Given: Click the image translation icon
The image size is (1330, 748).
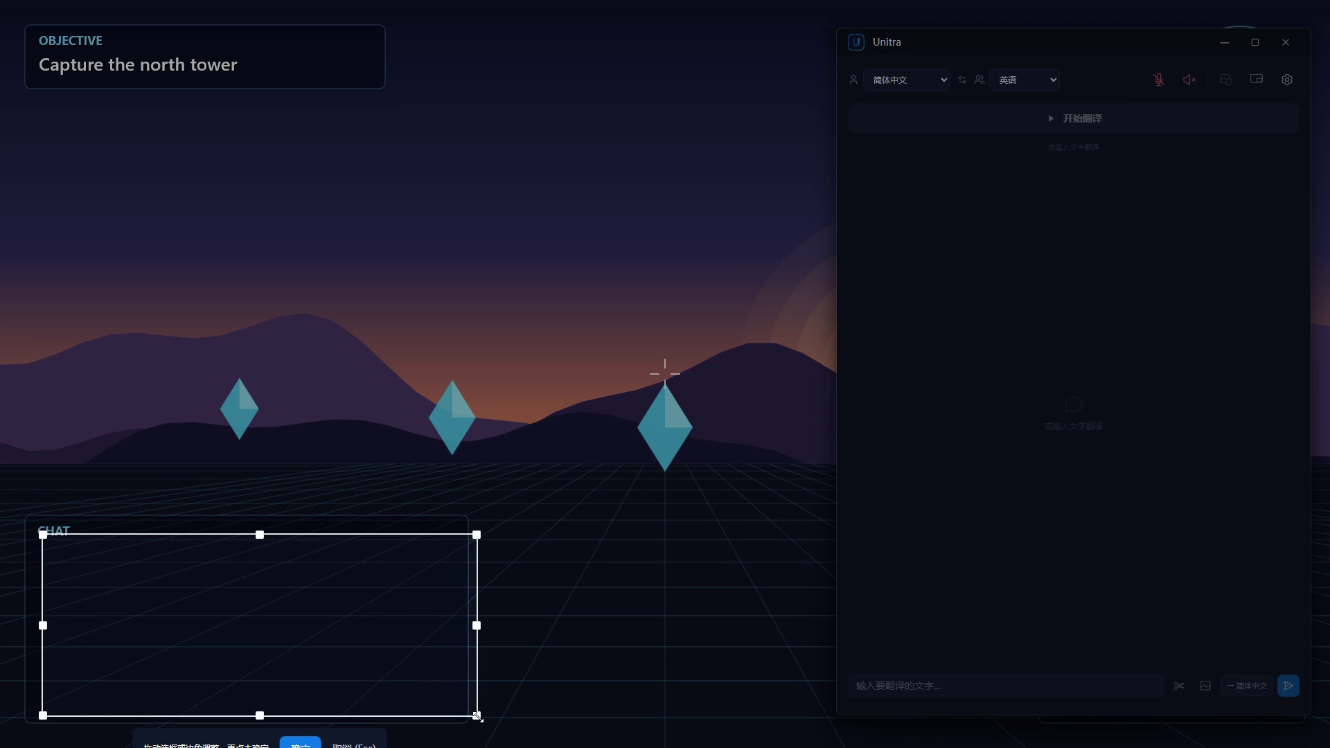Looking at the screenshot, I should pos(1205,686).
